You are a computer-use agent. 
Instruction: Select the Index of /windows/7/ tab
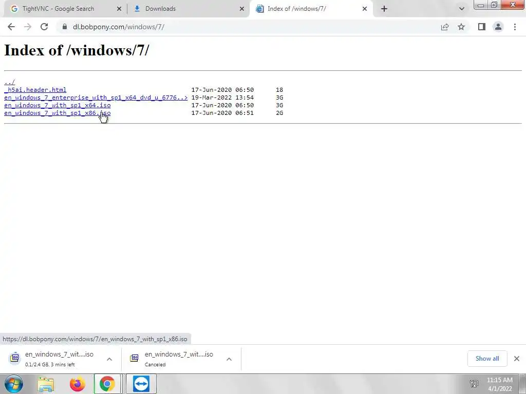(x=310, y=9)
